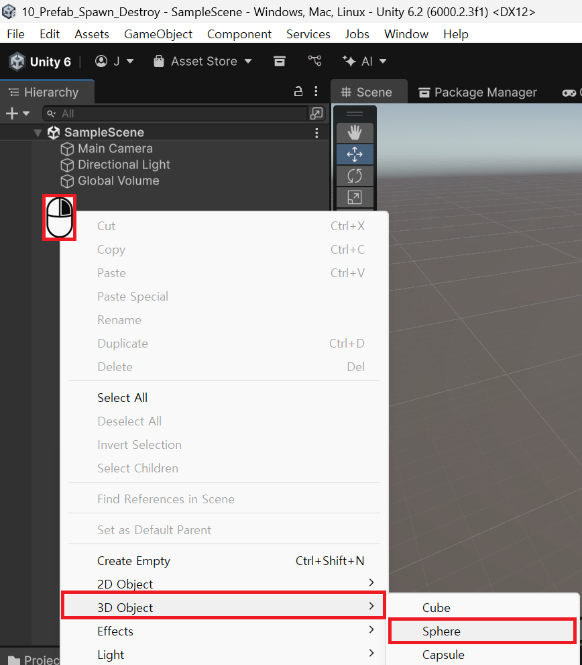Expand the Effects submenu
582x665 pixels.
tap(224, 631)
